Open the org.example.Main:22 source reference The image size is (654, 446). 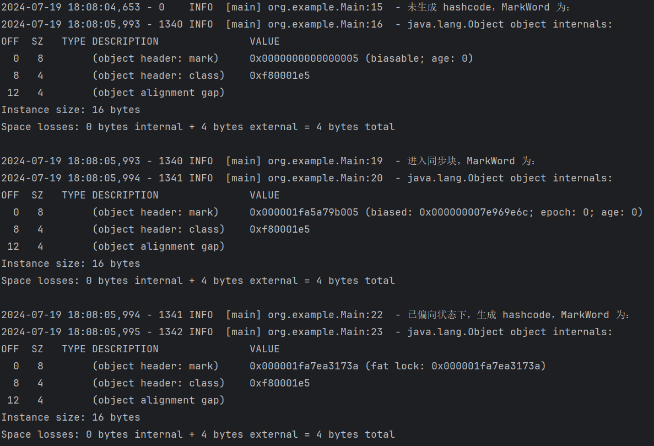325,315
